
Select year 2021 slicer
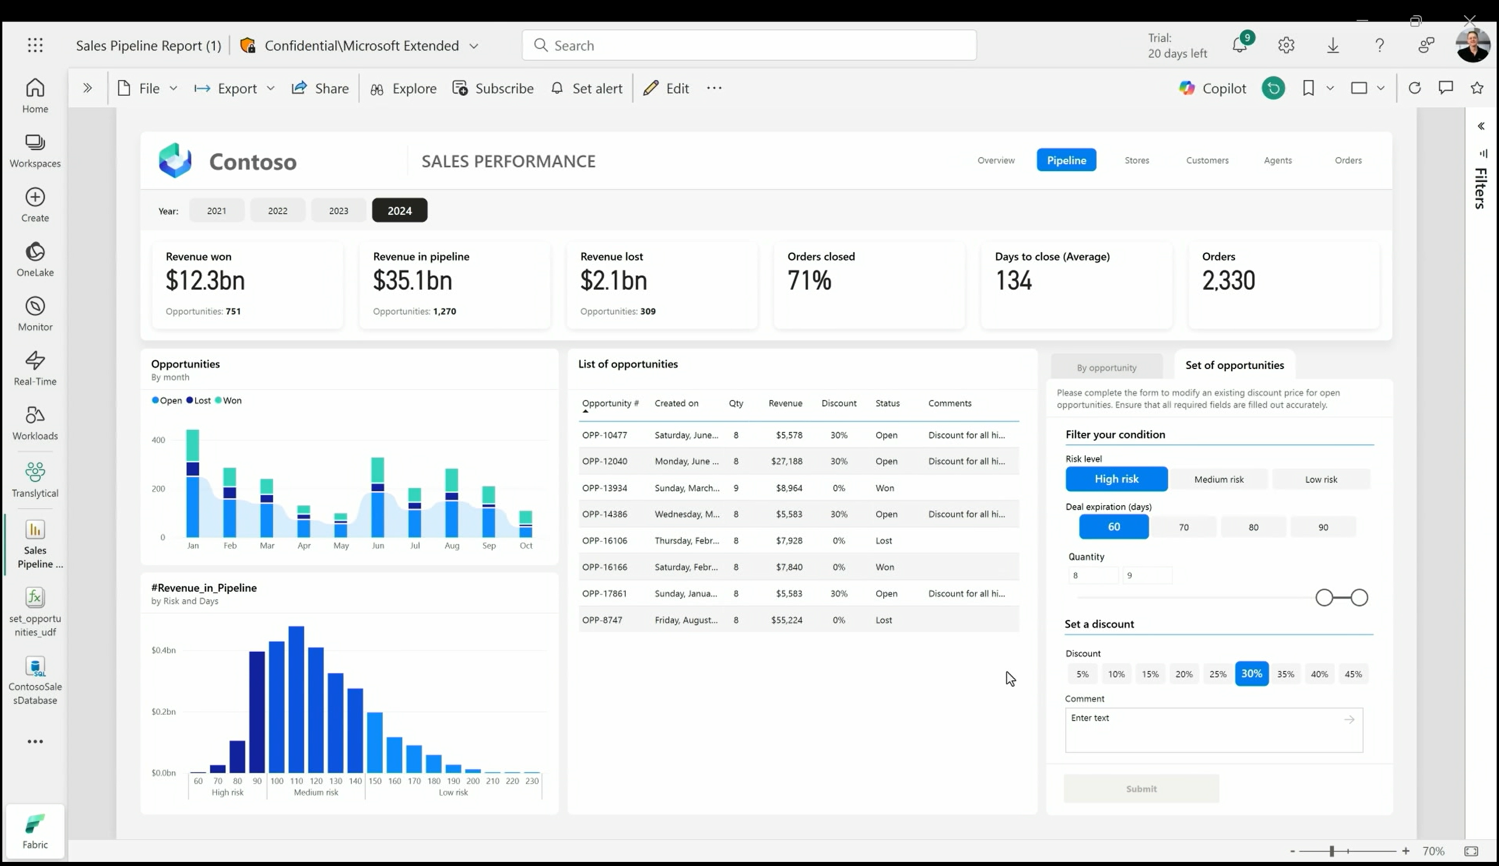[x=217, y=211]
